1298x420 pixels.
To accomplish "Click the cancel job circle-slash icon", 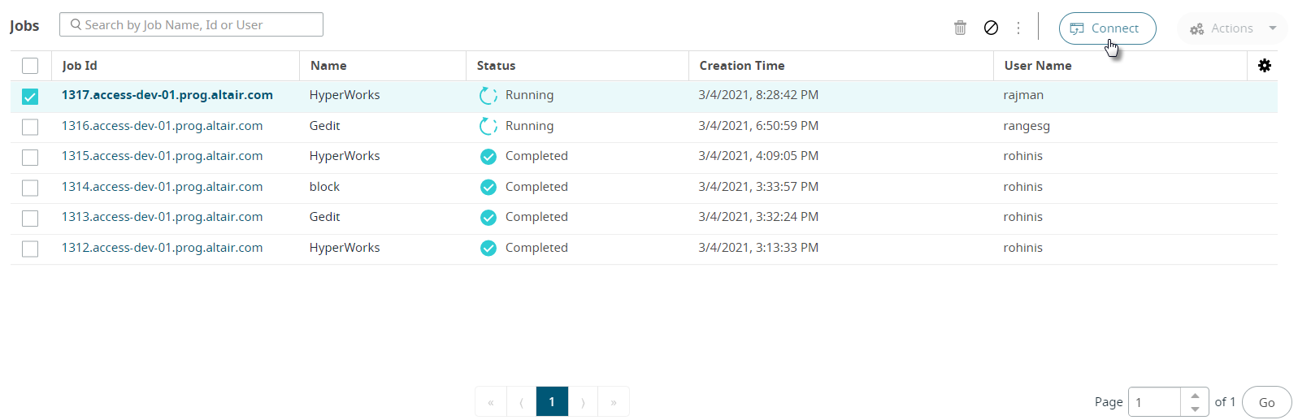I will pos(991,28).
